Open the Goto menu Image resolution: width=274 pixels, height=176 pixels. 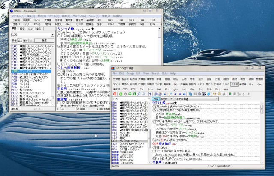164,73
